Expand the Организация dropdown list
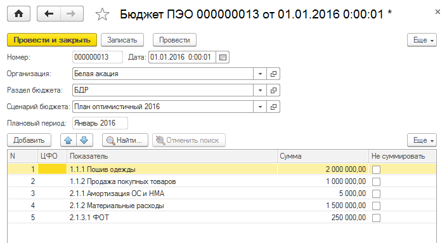The width and height of the screenshot is (447, 243). tap(260, 74)
